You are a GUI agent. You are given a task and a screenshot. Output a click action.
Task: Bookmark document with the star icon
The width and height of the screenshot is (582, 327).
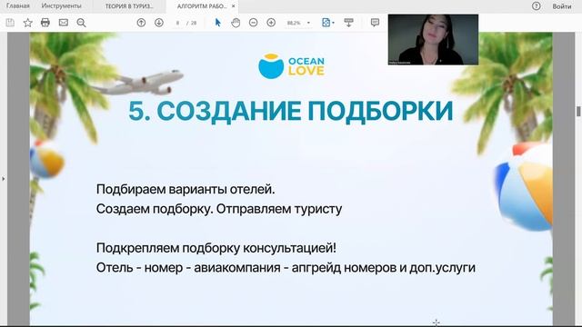(27, 23)
